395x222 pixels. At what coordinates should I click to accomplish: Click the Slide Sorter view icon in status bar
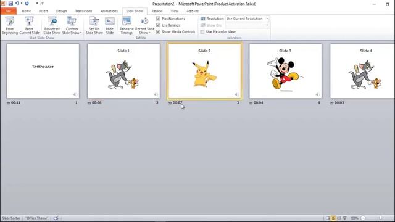333,218
